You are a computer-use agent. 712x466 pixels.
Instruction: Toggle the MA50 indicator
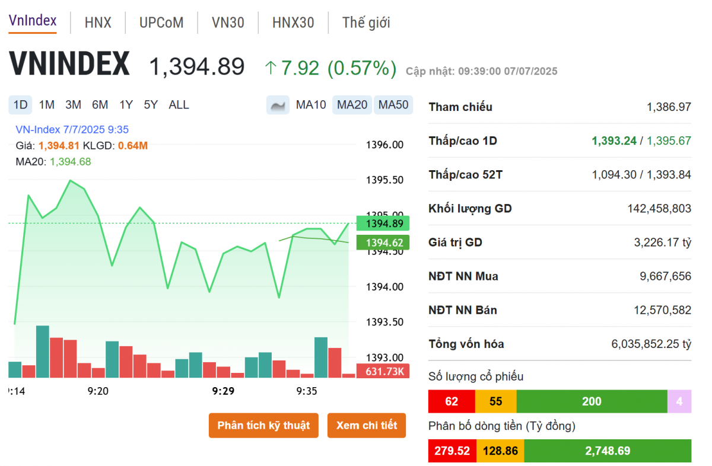pos(393,105)
